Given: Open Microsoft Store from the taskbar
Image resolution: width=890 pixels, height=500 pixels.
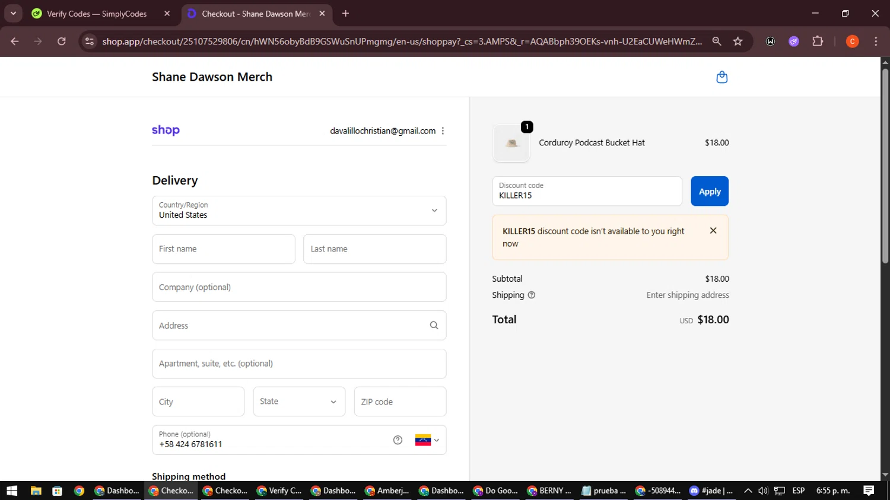Looking at the screenshot, I should coord(58,491).
